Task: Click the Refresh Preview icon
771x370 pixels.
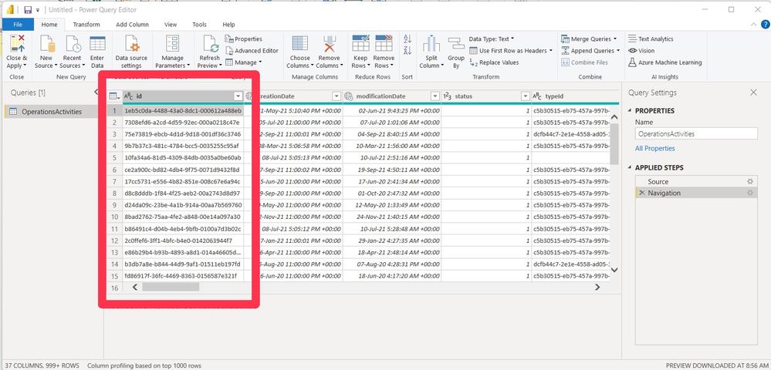Action: (211, 44)
